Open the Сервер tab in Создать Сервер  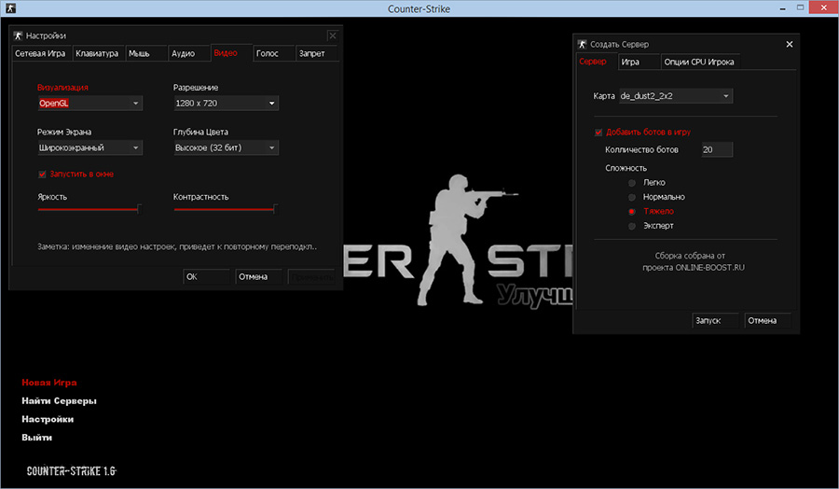596,61
